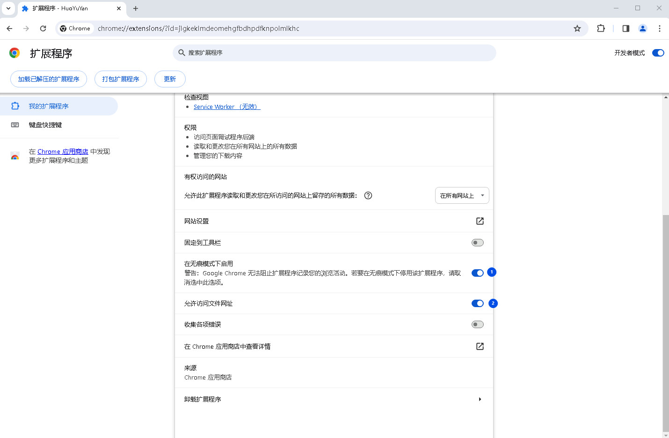Close the HuoYuYan extensions tab
The height and width of the screenshot is (438, 669).
pos(119,8)
